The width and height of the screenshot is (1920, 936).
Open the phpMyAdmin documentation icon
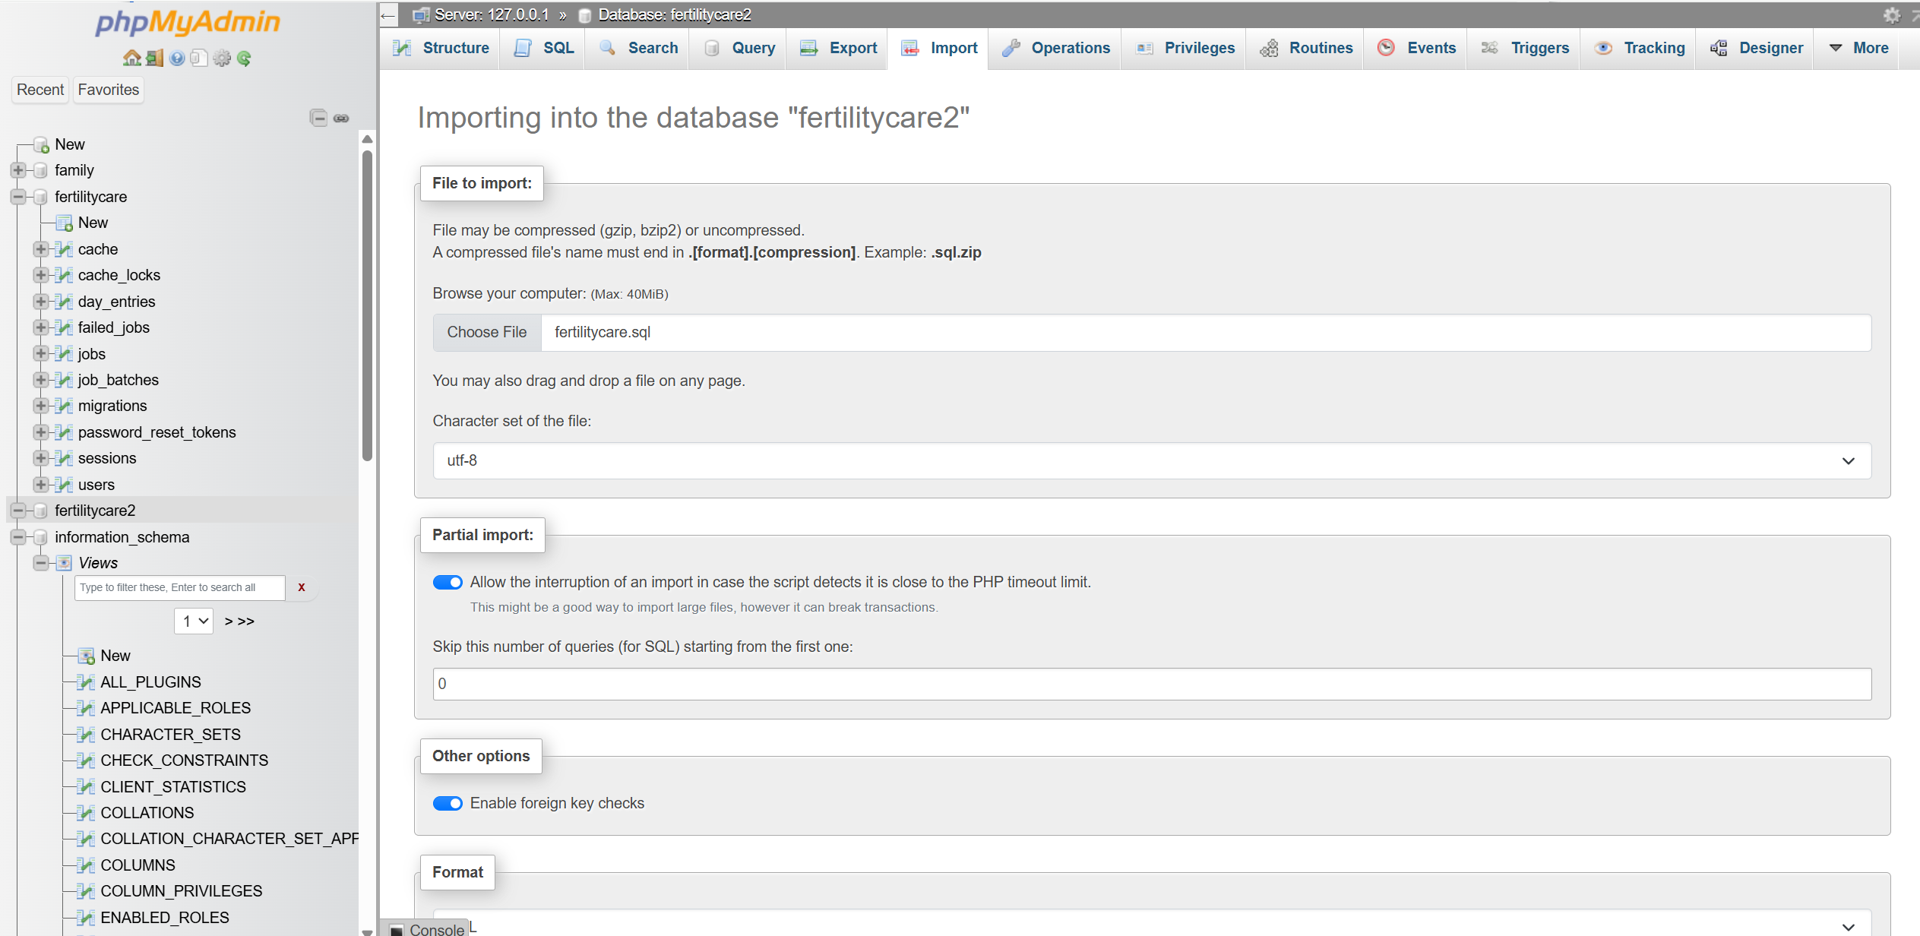point(177,58)
